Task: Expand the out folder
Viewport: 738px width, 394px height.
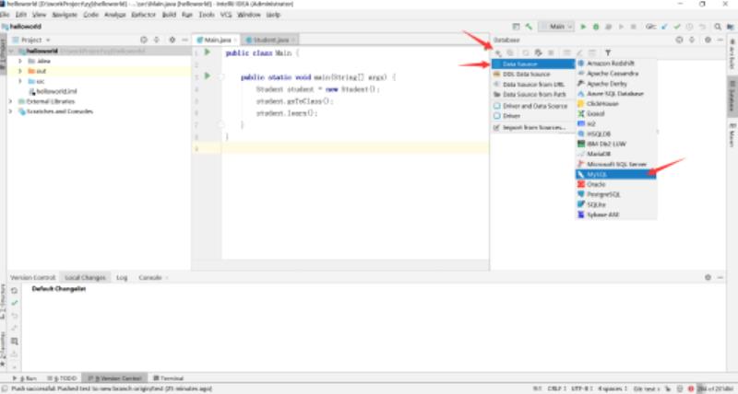Action: coord(20,71)
